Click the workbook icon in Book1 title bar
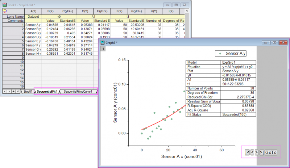 (4, 4)
